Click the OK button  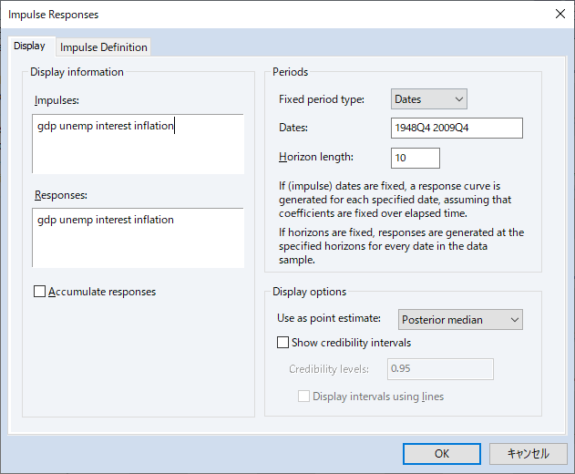coord(442,454)
